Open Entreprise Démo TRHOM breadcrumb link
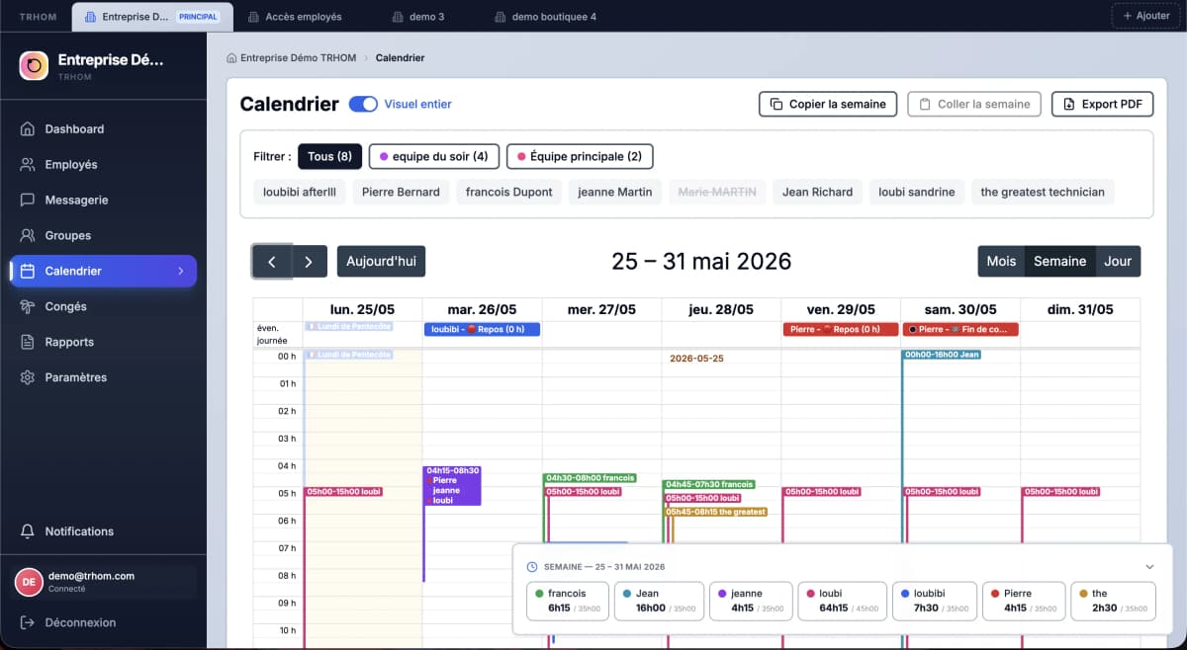 tap(297, 58)
